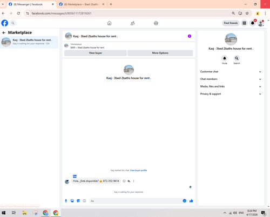The width and height of the screenshot is (270, 217).
Task: Focus the Aa message input field
Action: coord(136,201)
